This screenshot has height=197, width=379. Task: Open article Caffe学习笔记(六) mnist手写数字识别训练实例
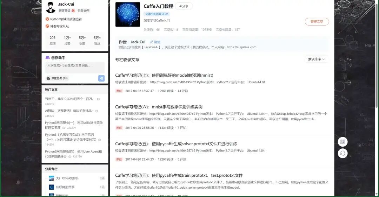[x=159, y=107]
